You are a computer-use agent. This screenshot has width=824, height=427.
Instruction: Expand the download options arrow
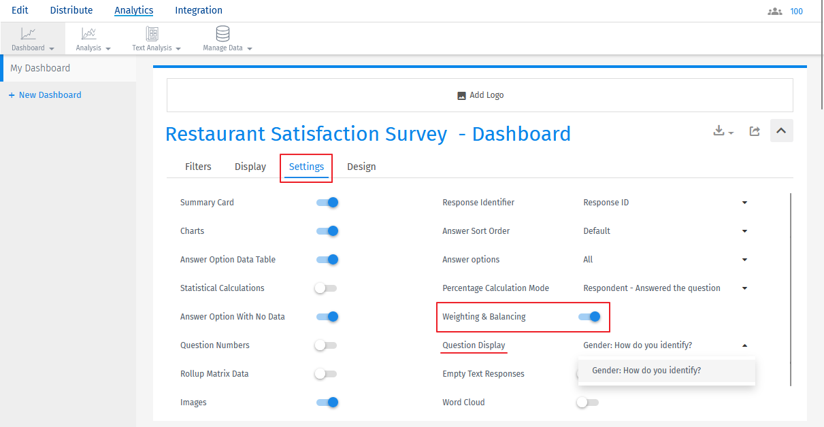click(x=731, y=133)
